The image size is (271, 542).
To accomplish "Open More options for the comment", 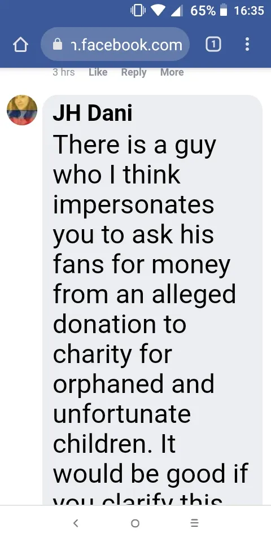I will click(172, 72).
